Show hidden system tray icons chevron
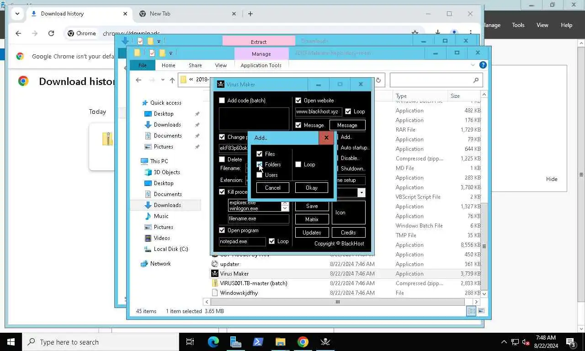 504,342
